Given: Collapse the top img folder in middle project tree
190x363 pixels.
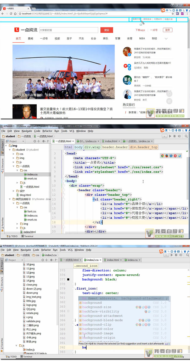Looking at the screenshot, I should (x=7, y=146).
